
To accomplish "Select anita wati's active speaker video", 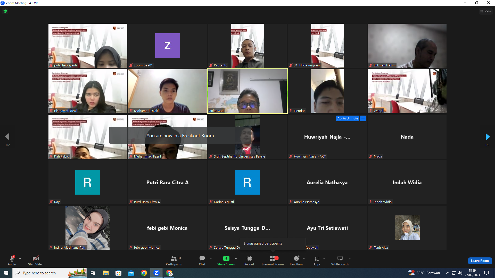I will (247, 91).
